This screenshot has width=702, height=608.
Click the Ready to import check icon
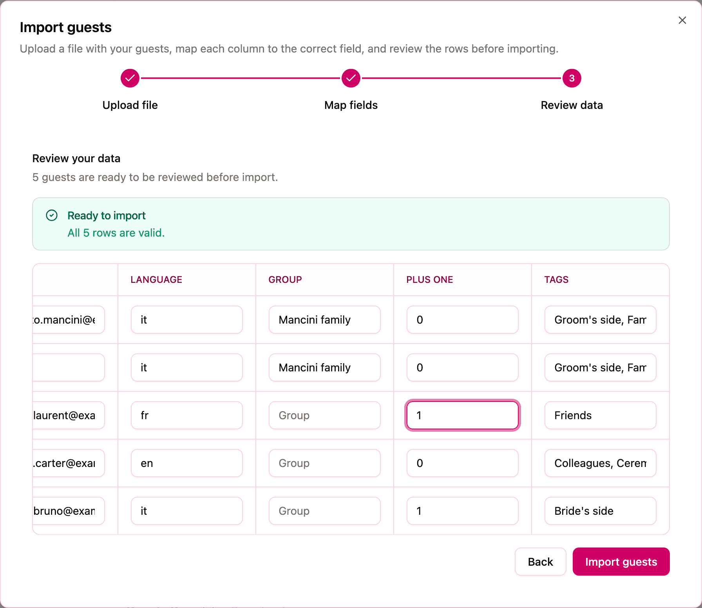(x=52, y=215)
